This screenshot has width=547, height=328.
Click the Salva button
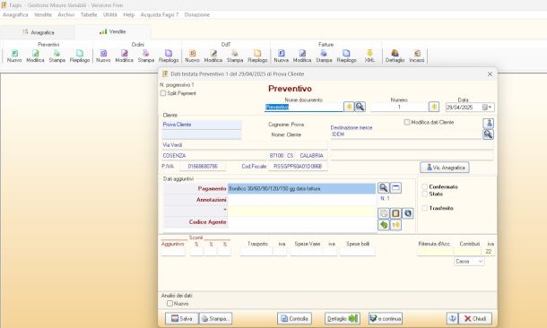(x=181, y=318)
